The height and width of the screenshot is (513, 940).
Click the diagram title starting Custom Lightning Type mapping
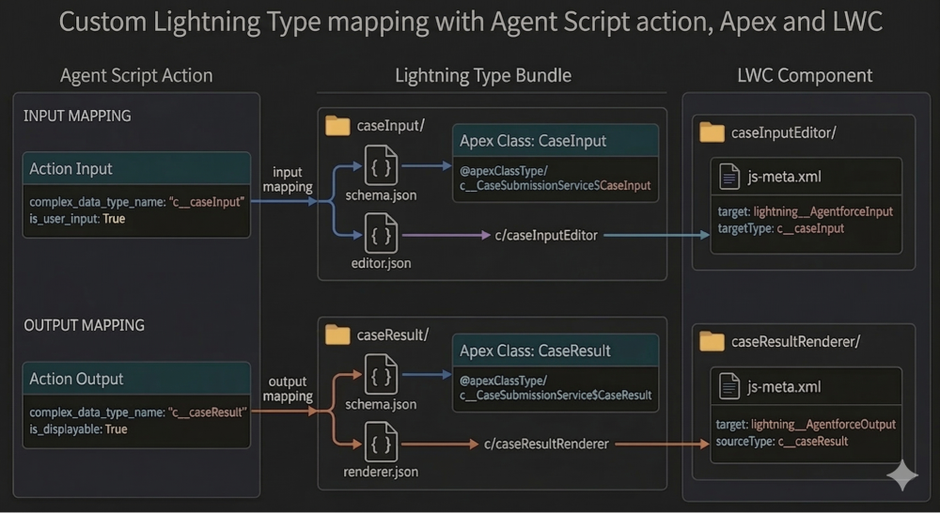coord(471,23)
